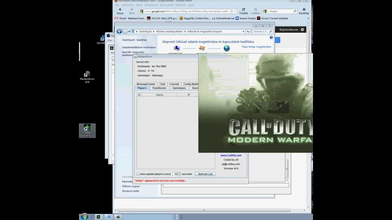Switch to PunkBuster tab in ModernRcon
This screenshot has width=392, height=220.
pos(159,88)
